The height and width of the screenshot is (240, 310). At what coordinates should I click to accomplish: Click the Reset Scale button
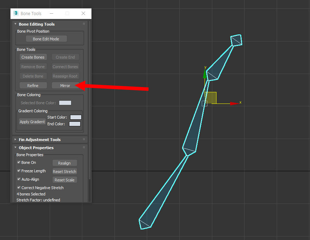click(x=65, y=180)
